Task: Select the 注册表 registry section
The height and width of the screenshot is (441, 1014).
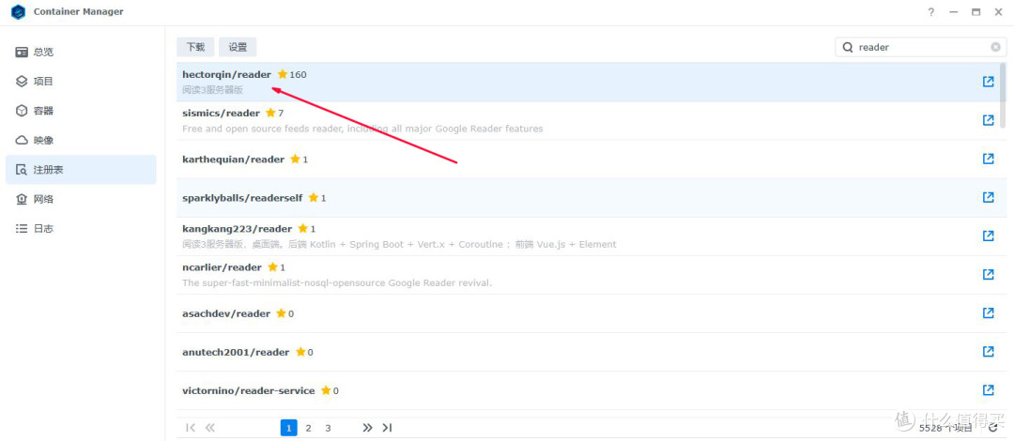Action: tap(81, 170)
